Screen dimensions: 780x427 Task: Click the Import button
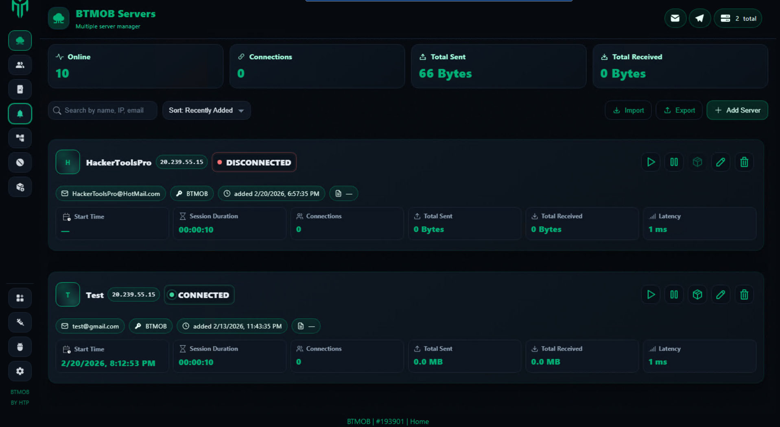(628, 111)
